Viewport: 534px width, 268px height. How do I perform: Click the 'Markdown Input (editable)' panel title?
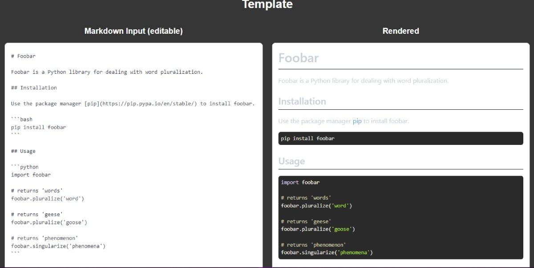coord(133,31)
